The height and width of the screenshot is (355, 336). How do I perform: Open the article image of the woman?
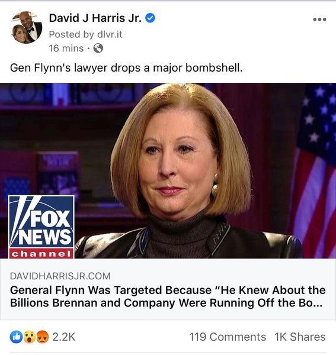168,171
